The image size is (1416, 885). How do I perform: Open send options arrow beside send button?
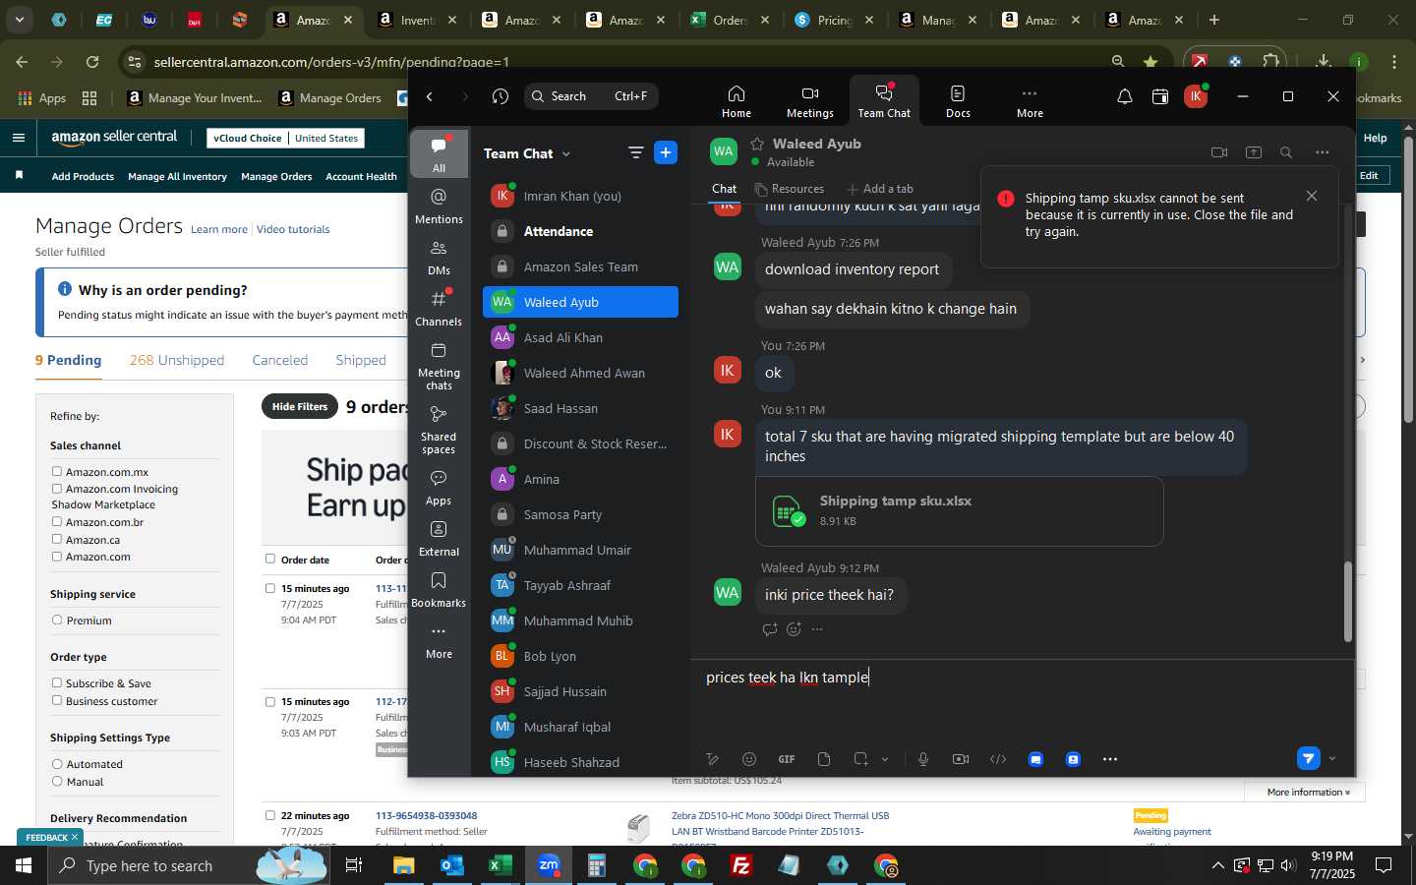1332,758
